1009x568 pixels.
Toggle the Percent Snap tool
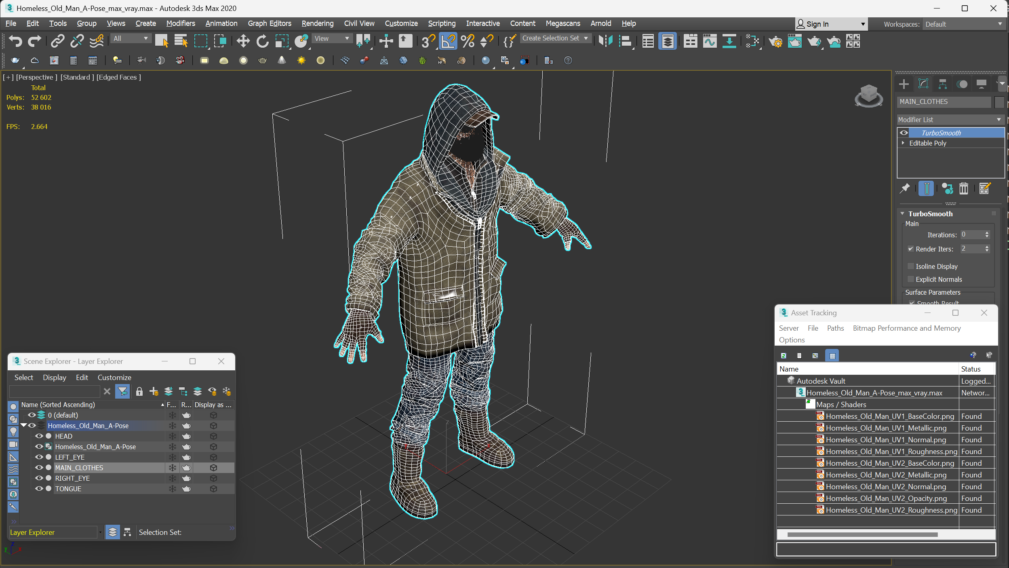468,41
